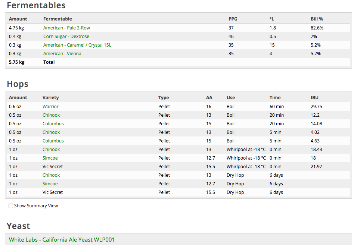This screenshot has height=245, width=354.
Task: Open Columbus hop with 4.63 IBU
Action: [x=53, y=141]
